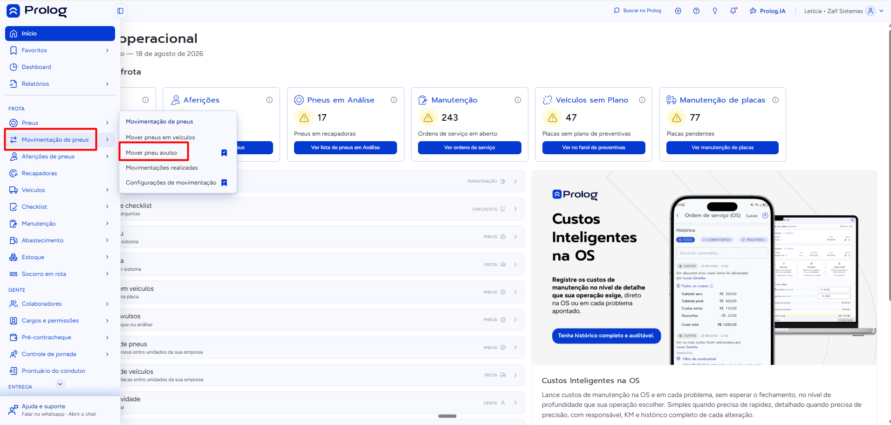The image size is (891, 425).
Task: Click the lightbulb ideas icon
Action: point(715,11)
